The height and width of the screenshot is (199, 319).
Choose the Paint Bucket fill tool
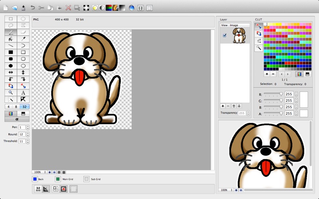click(11, 39)
